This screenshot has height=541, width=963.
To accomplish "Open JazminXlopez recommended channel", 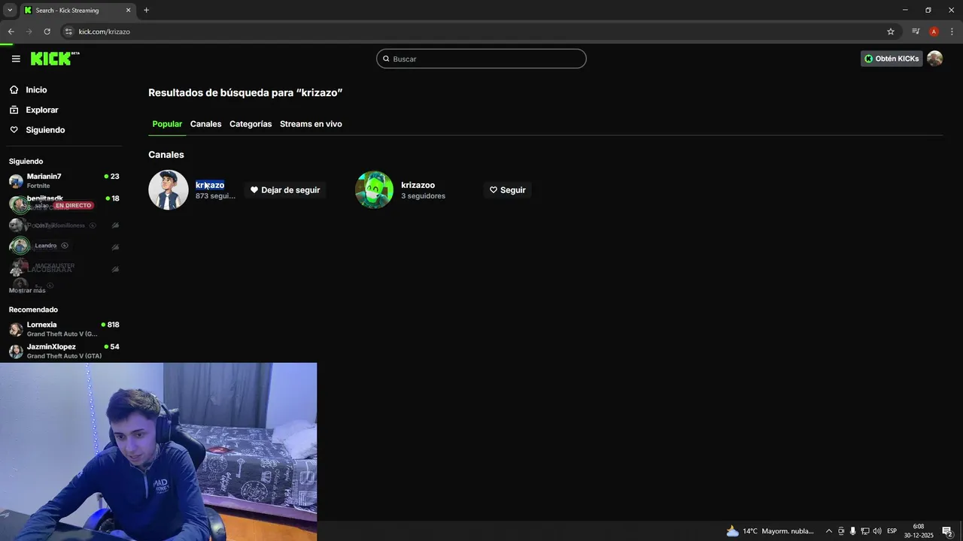I will 64,351.
